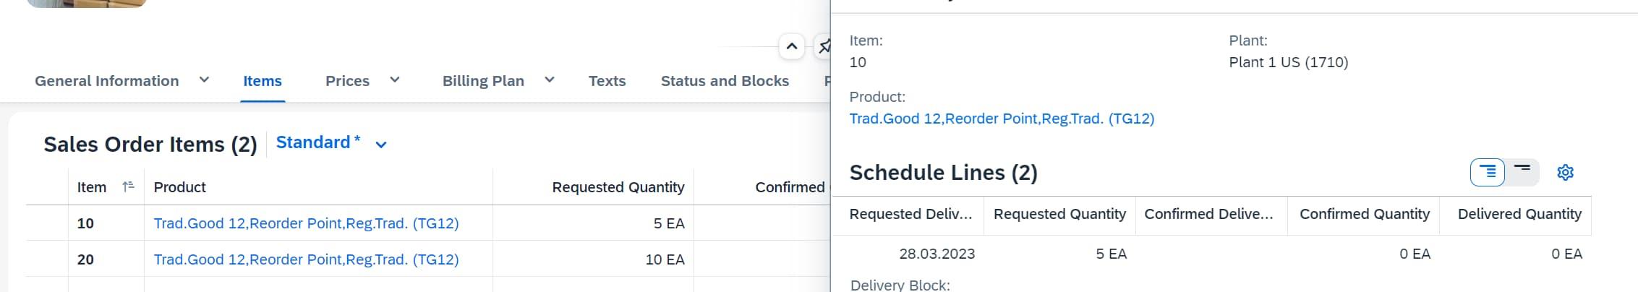Switch Schedule Lines to detailed view
Screen dimensions: 1638x292
coord(1487,172)
